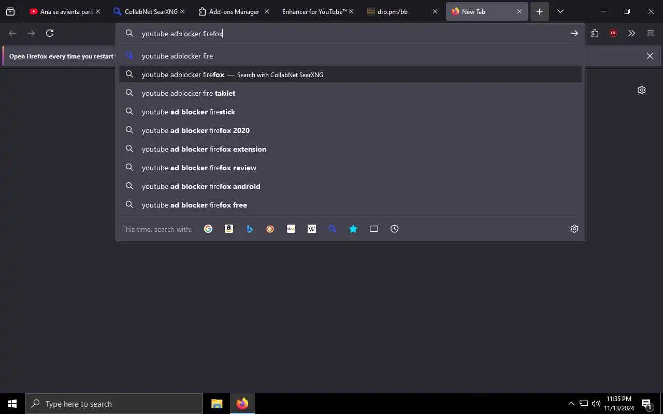Pick suggestion 'youtube ad blocker firefox 2020'
Viewport: 663px width, 414px height.
(x=350, y=130)
